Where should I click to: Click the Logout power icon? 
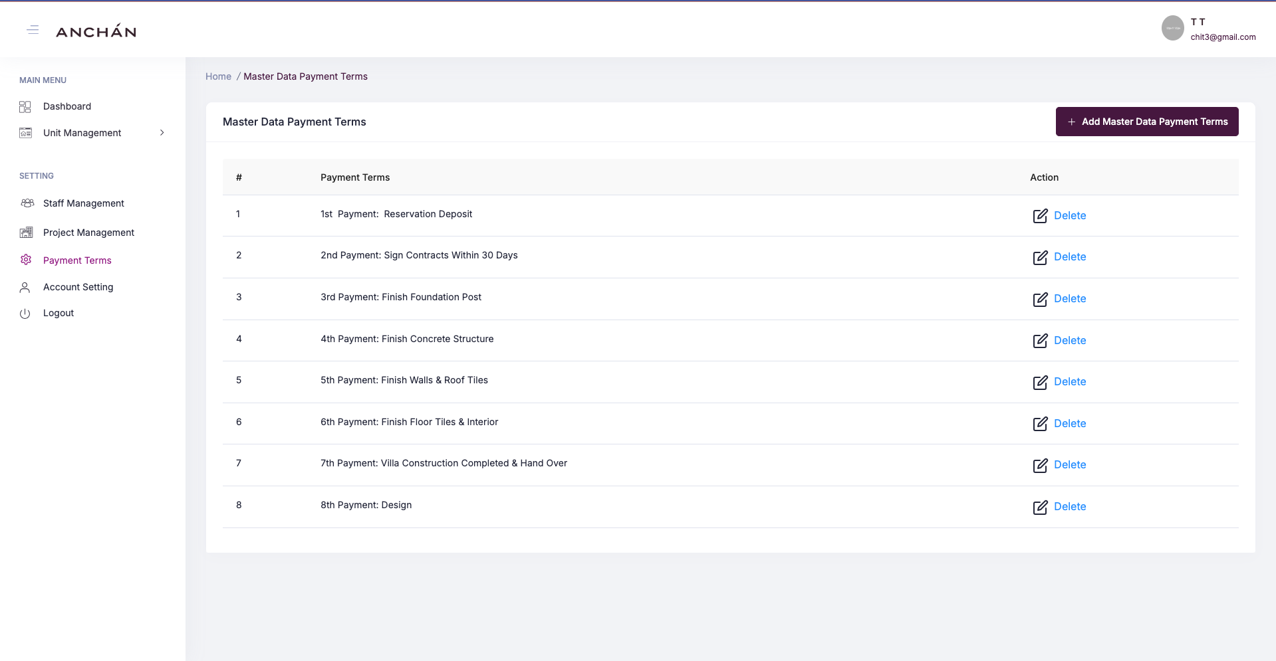point(25,314)
